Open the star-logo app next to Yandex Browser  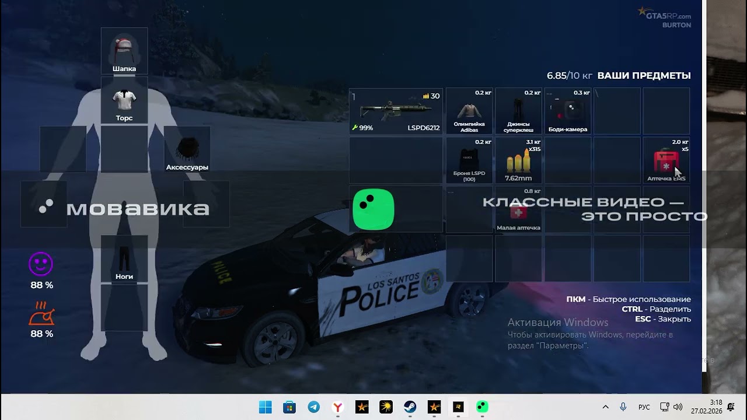362,407
